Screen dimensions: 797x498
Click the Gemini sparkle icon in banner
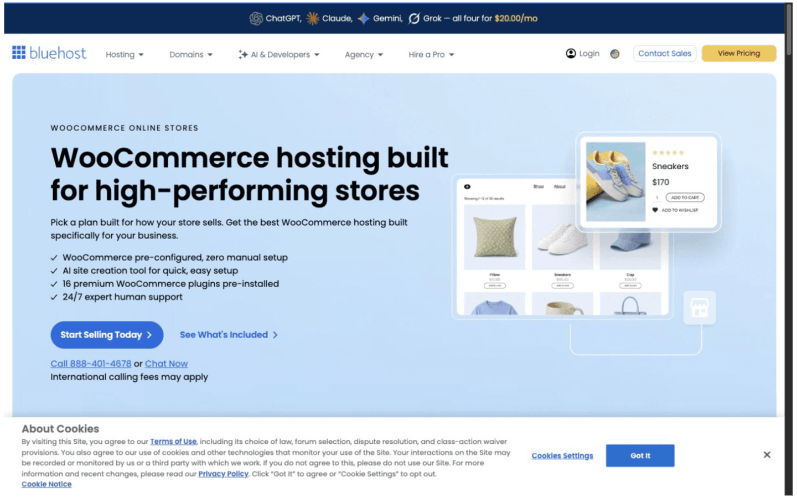[364, 18]
